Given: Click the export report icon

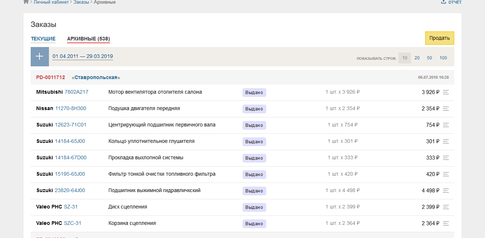Looking at the screenshot, I should point(443,2).
